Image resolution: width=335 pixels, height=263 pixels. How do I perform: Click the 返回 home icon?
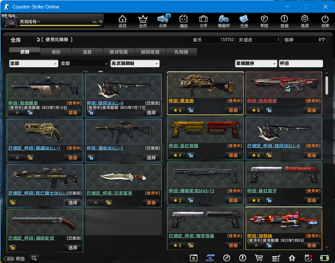coord(123,21)
